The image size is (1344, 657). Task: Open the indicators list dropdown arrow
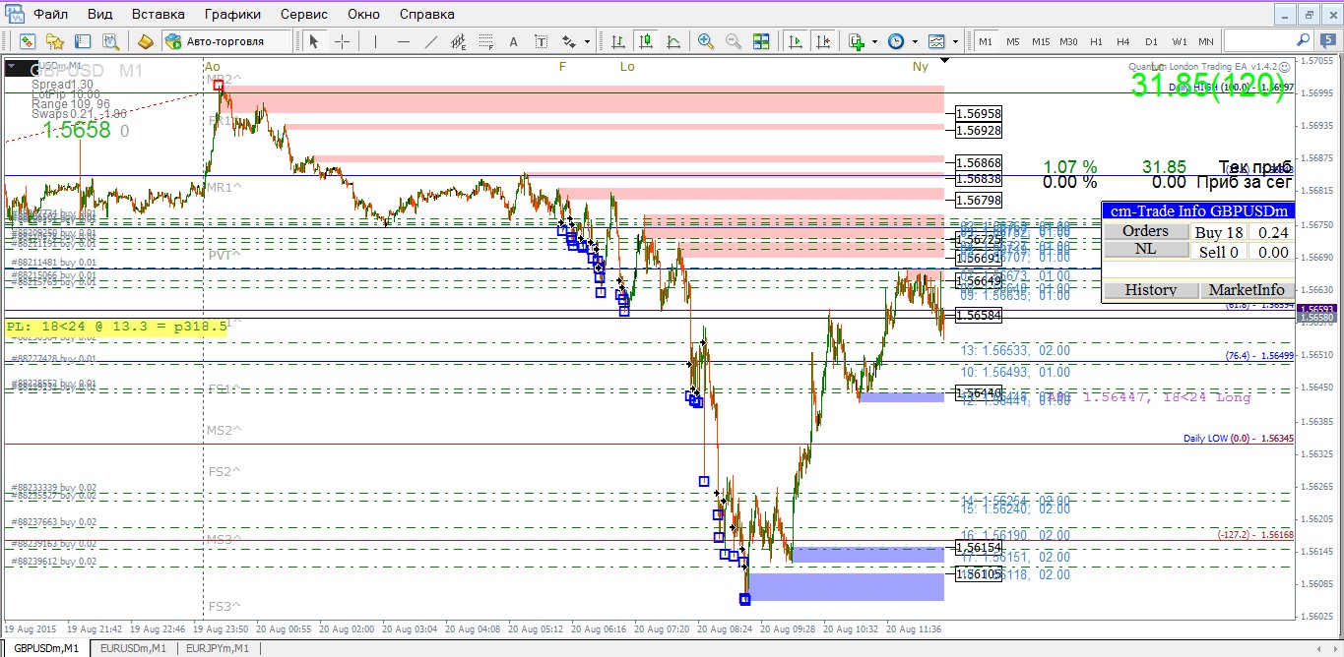tap(874, 41)
